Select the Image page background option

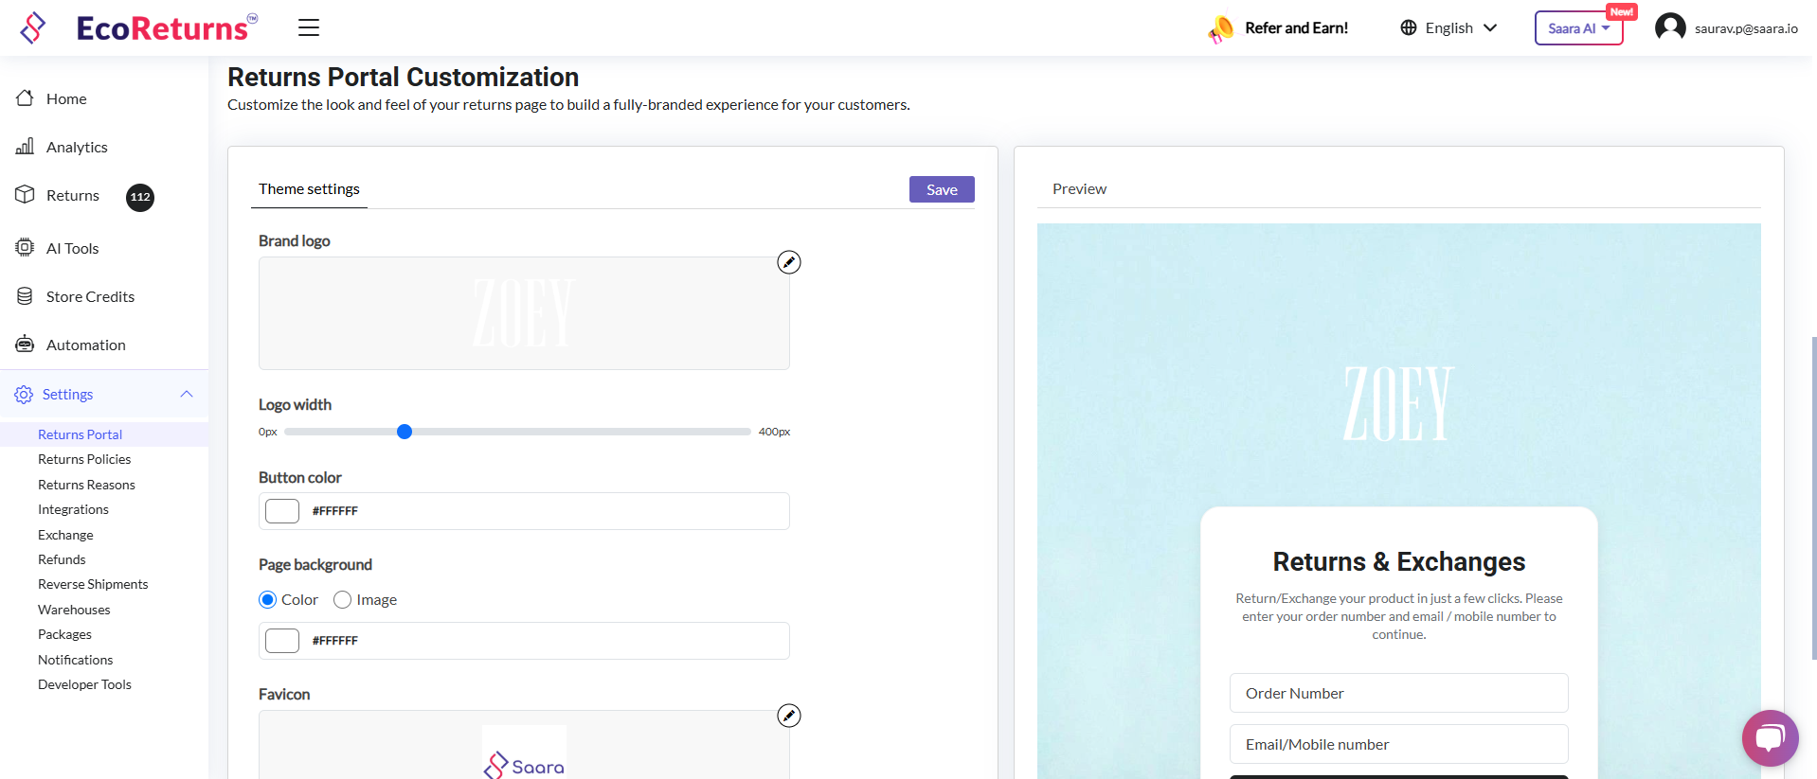pos(343,600)
